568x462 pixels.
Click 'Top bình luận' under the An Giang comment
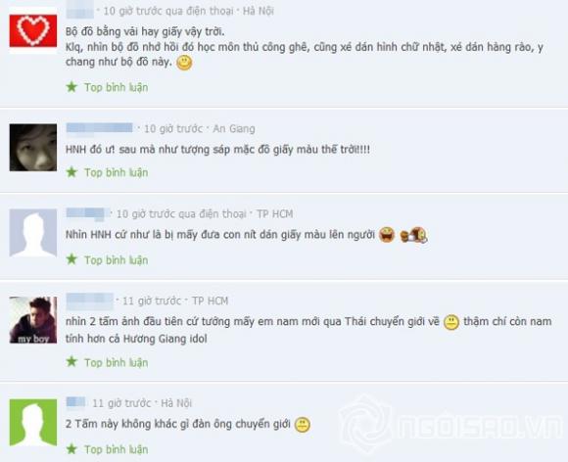point(116,172)
